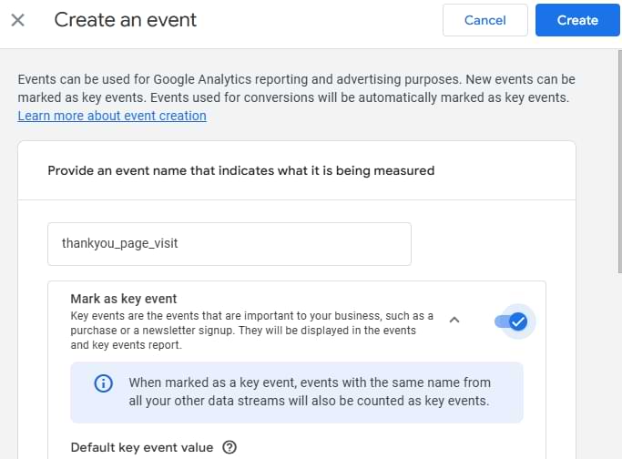
Task: Open help icon beside Default key event value
Action: pyautogui.click(x=229, y=447)
